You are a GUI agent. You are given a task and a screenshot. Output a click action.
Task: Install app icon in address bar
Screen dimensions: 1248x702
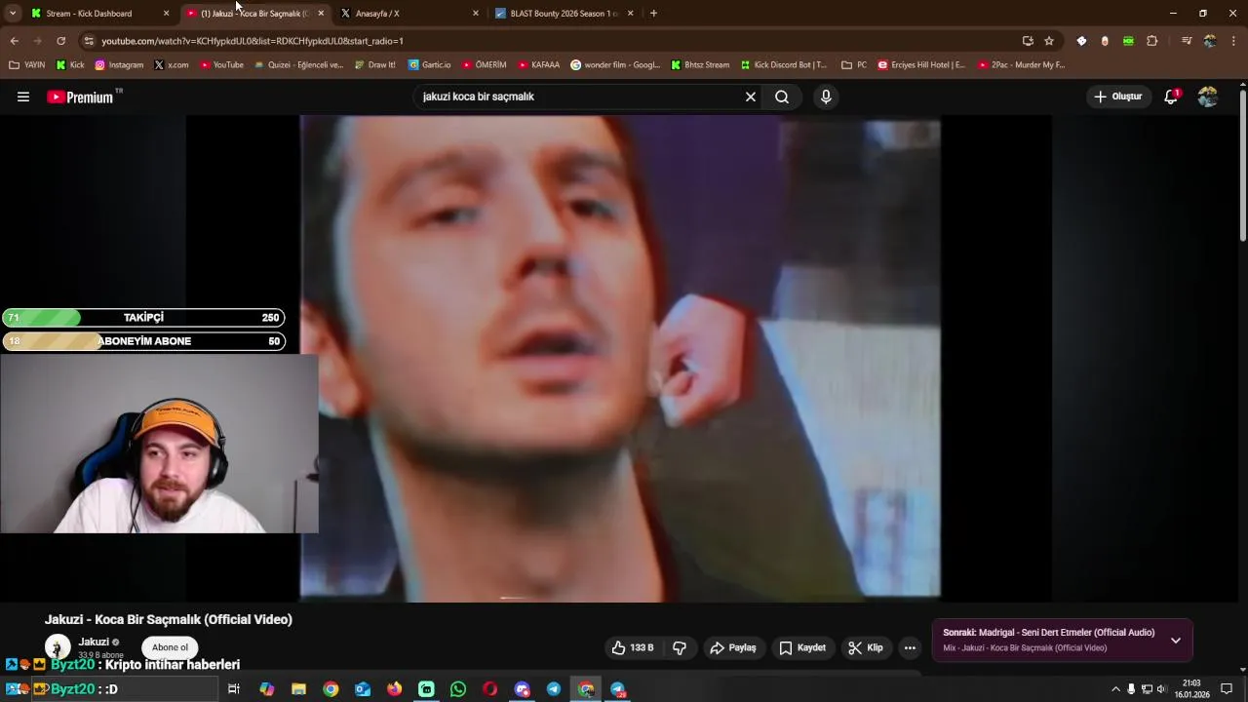(1028, 41)
